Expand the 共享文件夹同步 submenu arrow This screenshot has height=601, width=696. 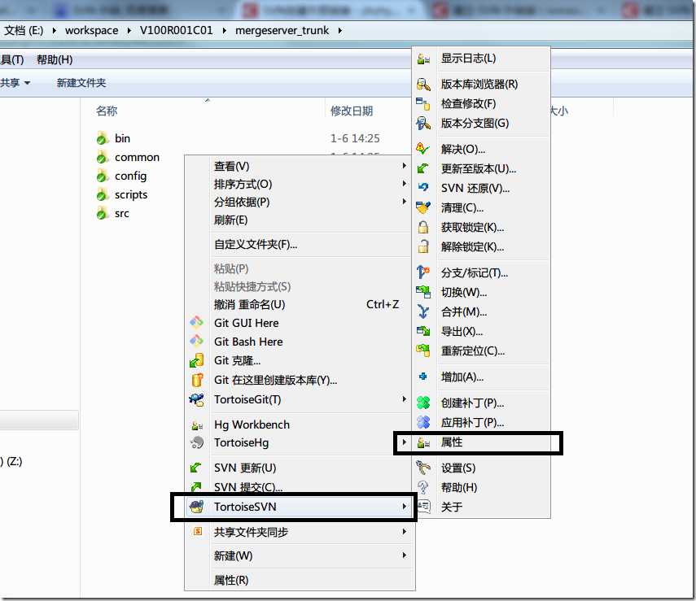(x=404, y=531)
